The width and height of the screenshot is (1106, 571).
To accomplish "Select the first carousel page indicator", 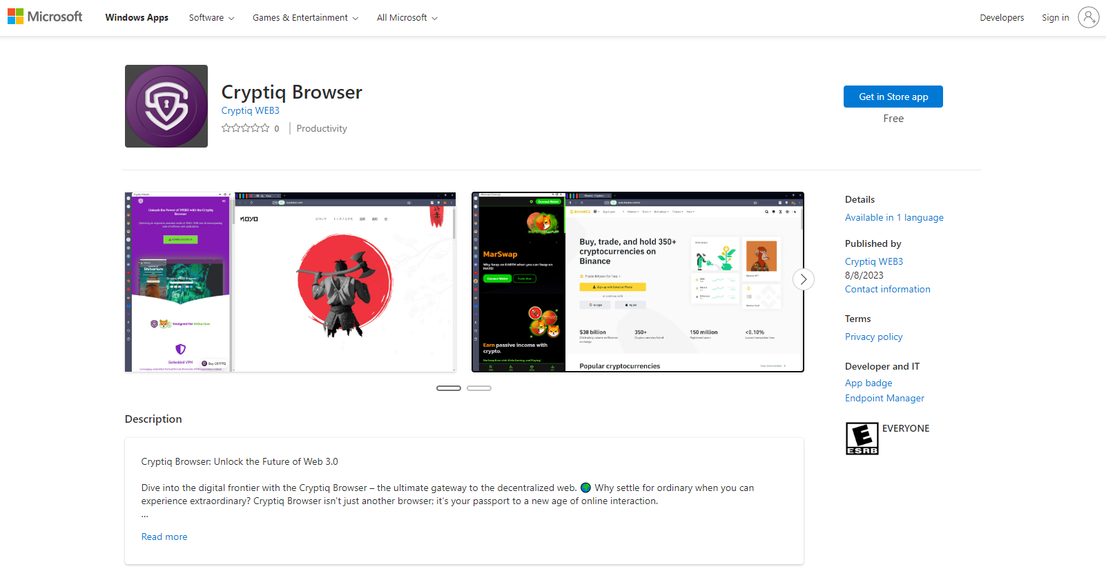I will (449, 388).
